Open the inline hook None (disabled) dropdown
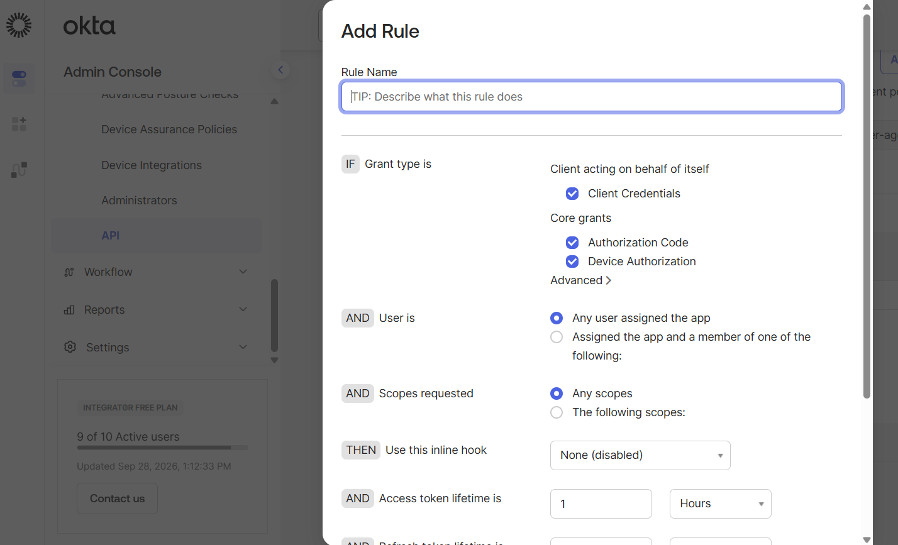The width and height of the screenshot is (898, 545). pyautogui.click(x=640, y=455)
